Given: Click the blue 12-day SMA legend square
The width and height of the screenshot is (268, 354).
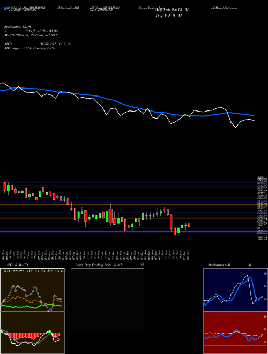Looking at the screenshot, I should tap(6, 9).
